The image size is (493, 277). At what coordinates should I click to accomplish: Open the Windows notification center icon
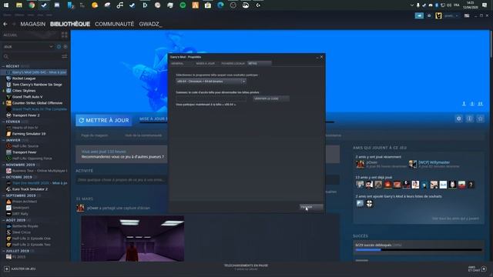pyautogui.click(x=485, y=5)
